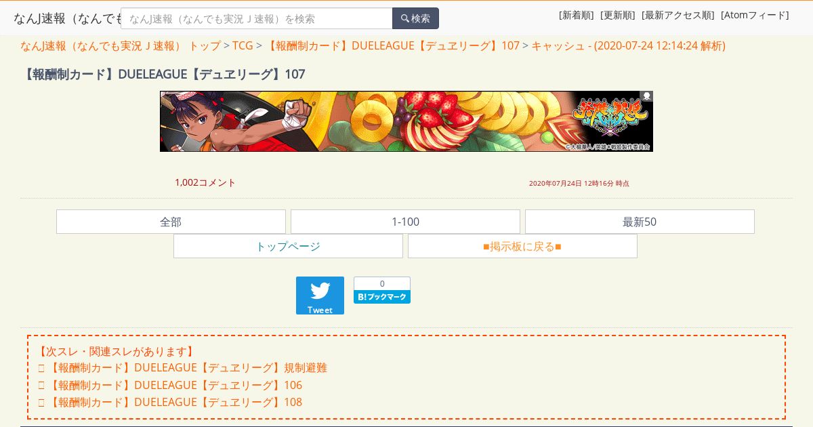Click the small ad info icon on banner

coord(646,96)
